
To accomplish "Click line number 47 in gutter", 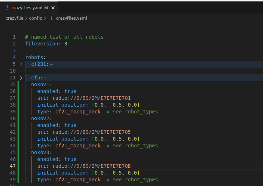I will (x=13, y=166).
